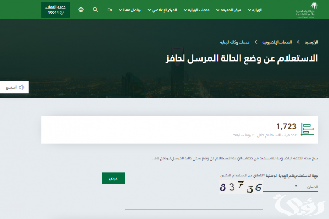Screen dimensions: 329x219
Task: Expand the الوزارة menu
Action: click(x=254, y=10)
